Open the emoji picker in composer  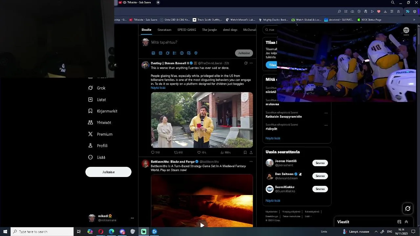(x=182, y=53)
